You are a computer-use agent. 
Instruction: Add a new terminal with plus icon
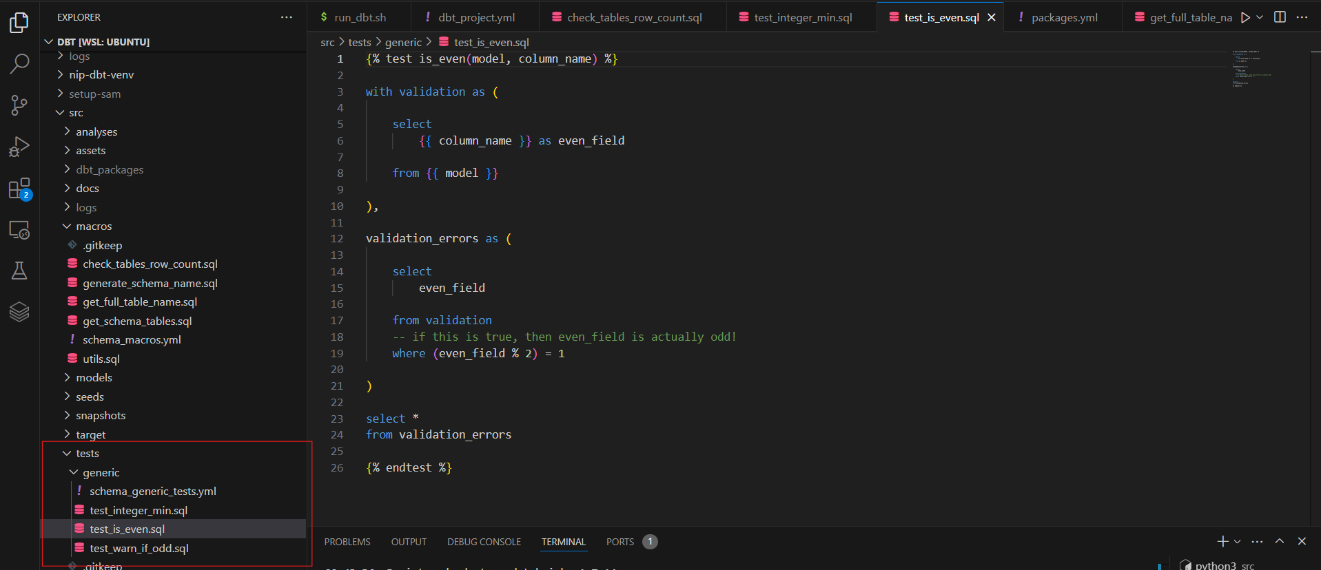[1222, 542]
